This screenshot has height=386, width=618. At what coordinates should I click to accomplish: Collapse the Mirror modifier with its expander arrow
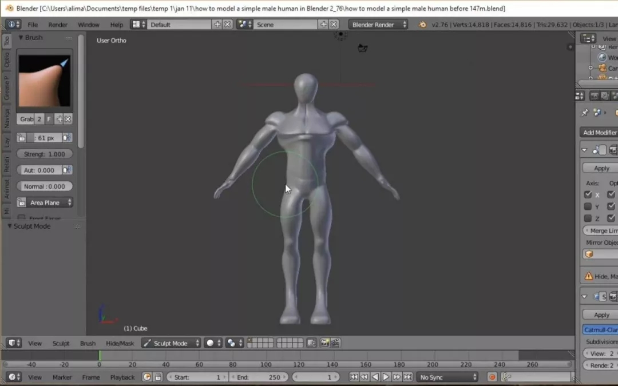[x=585, y=149]
